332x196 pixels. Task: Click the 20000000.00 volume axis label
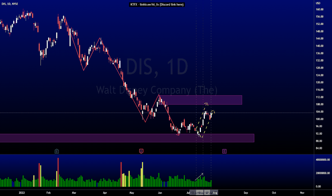pyautogui.click(x=323, y=173)
